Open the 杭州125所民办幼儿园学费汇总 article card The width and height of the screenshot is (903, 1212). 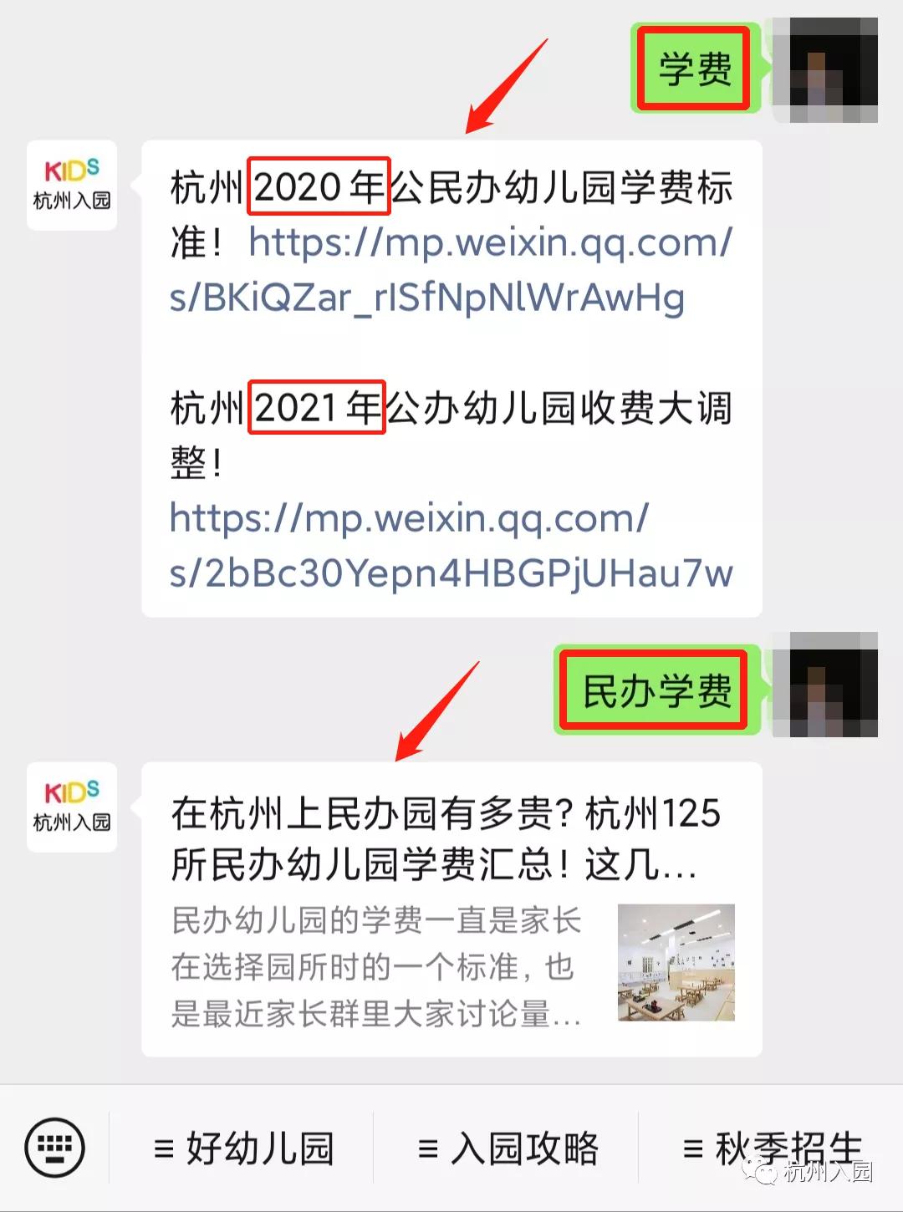(x=451, y=909)
